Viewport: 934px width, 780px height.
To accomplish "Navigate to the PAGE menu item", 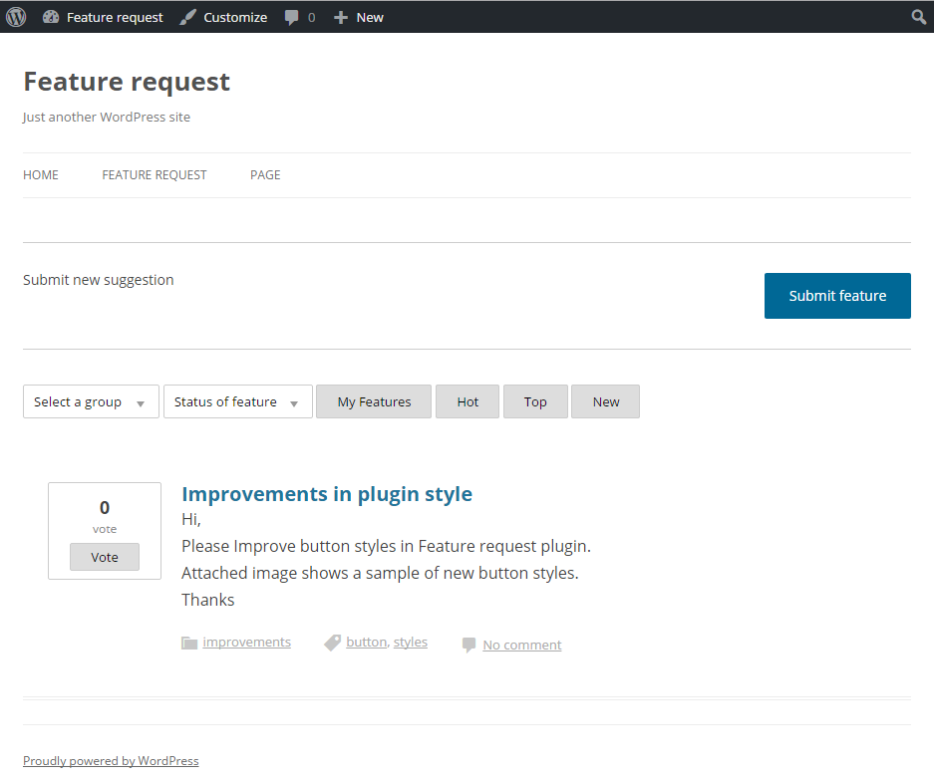I will [x=265, y=175].
